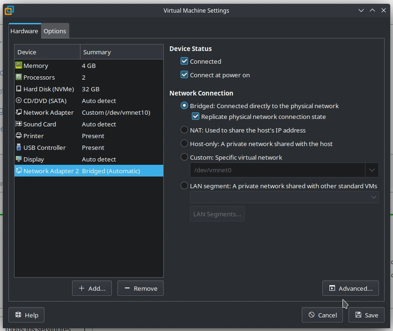Switch to the Options tab
The image size is (393, 331).
(x=55, y=31)
